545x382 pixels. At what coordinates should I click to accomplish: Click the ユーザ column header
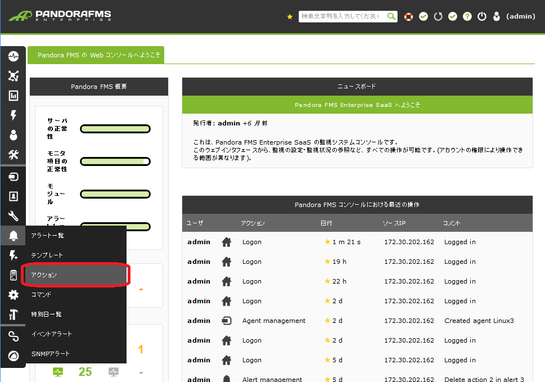(195, 223)
